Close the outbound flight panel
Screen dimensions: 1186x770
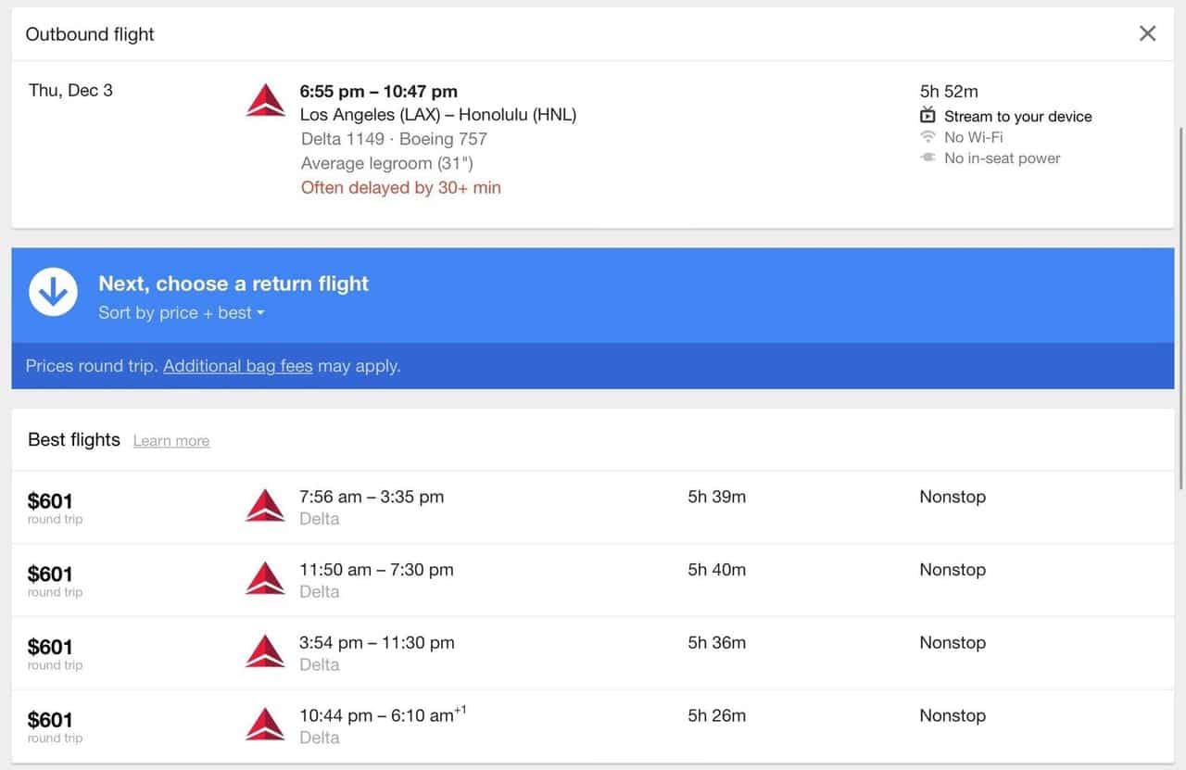click(x=1147, y=34)
